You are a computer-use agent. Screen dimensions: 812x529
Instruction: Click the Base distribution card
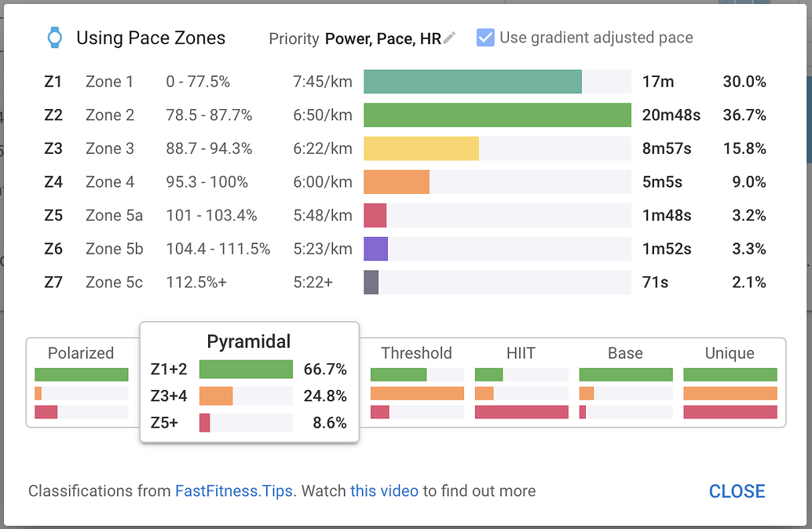(625, 385)
